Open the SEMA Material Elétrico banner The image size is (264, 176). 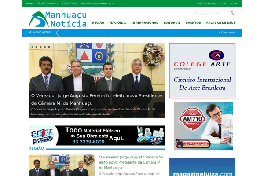[97, 136]
